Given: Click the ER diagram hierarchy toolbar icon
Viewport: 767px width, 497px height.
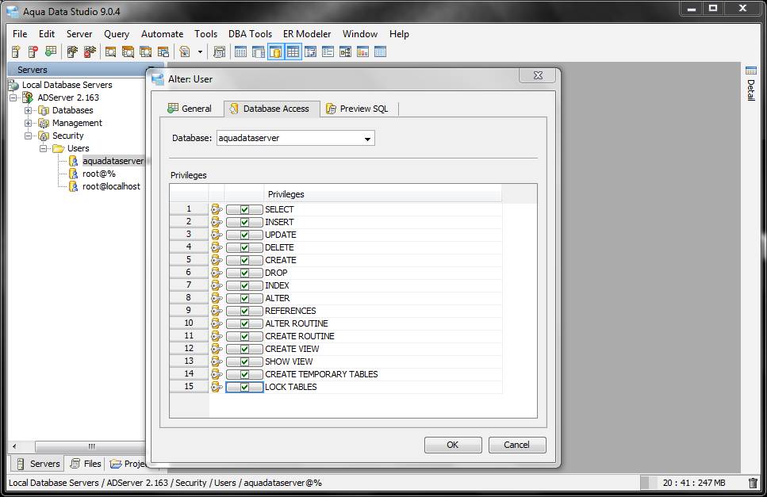Looking at the screenshot, I should (x=345, y=52).
